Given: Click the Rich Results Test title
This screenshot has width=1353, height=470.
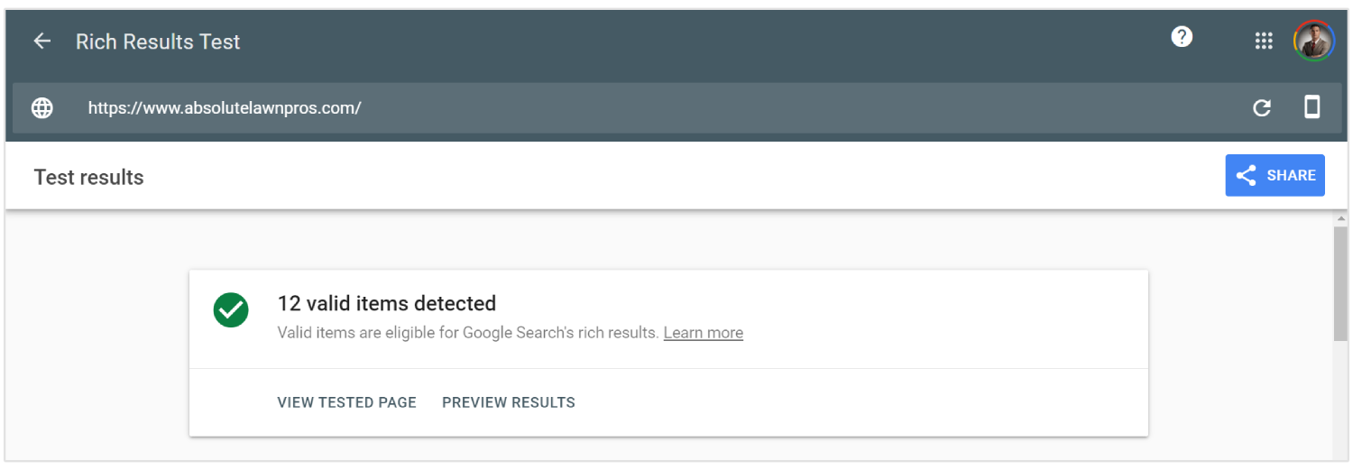Looking at the screenshot, I should coord(158,41).
